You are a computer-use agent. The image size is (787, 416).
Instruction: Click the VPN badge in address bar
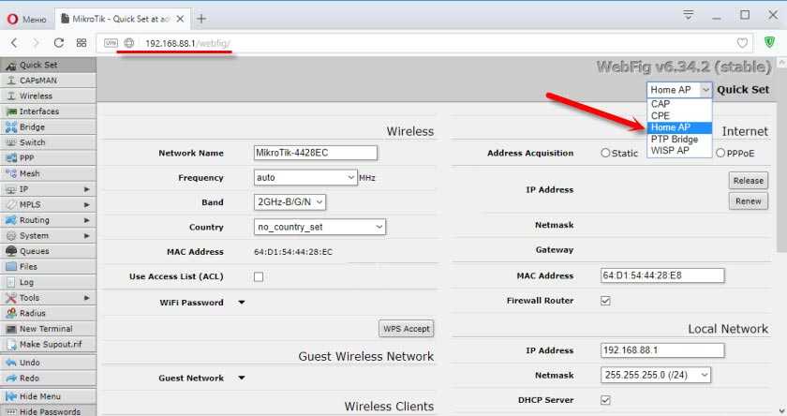click(111, 43)
